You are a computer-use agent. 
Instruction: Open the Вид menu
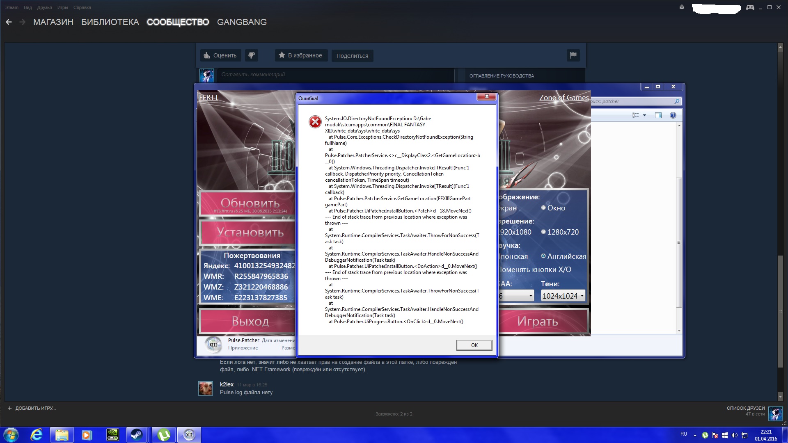[x=28, y=7]
